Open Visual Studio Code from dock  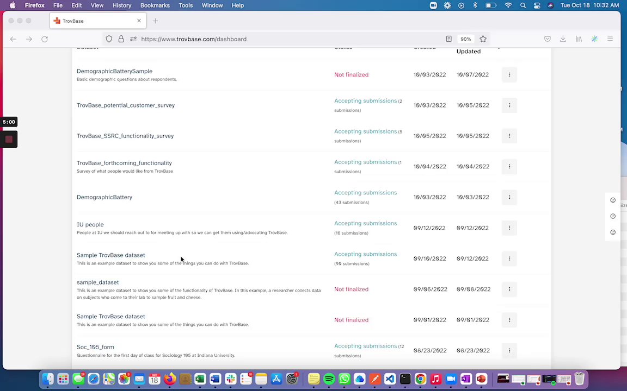coord(390,379)
